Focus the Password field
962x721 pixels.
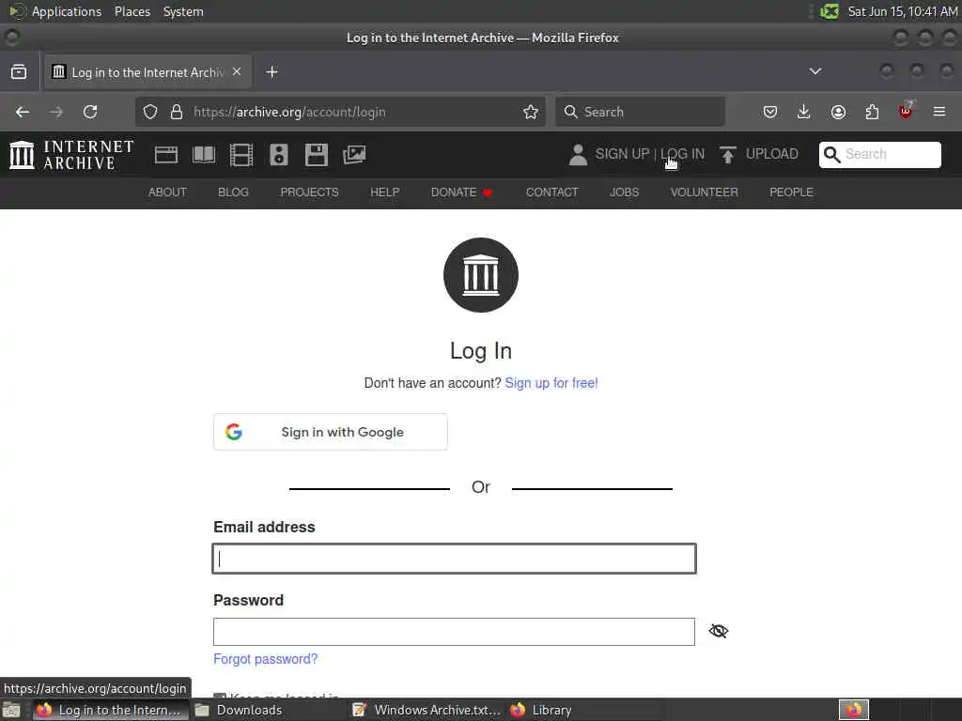click(454, 632)
